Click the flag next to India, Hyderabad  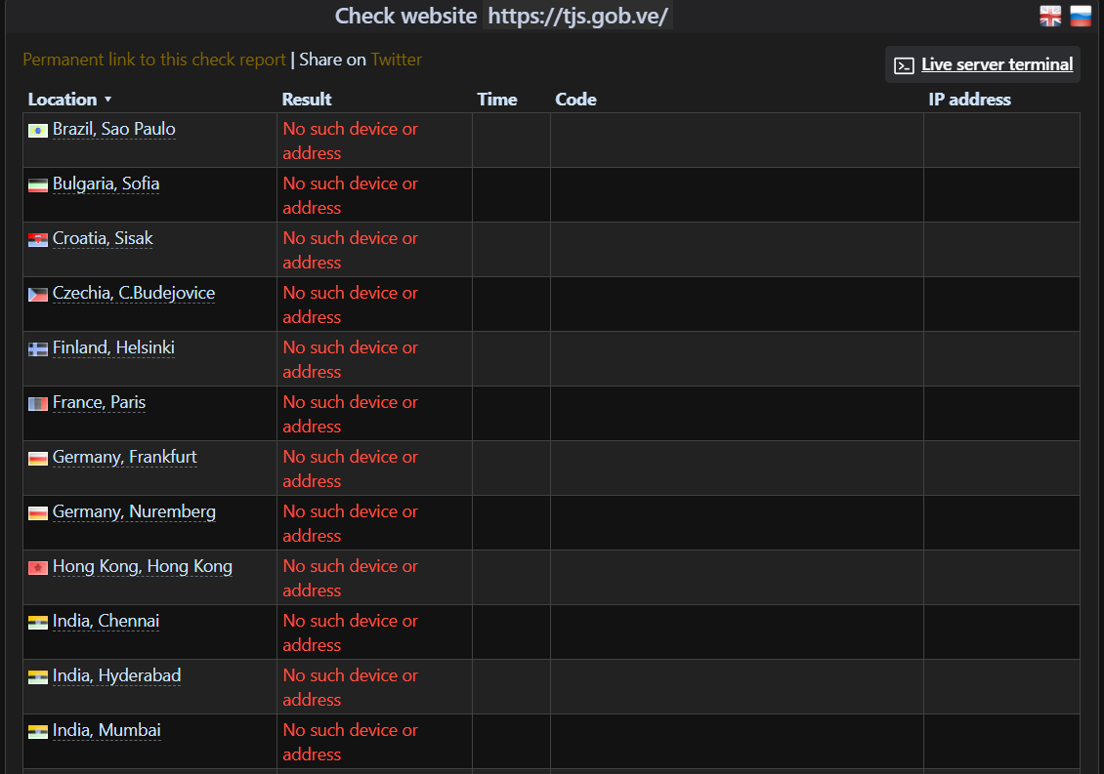pyautogui.click(x=38, y=677)
